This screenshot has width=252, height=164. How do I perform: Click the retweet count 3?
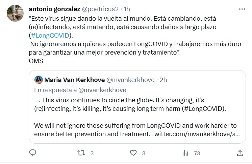pos(92,153)
